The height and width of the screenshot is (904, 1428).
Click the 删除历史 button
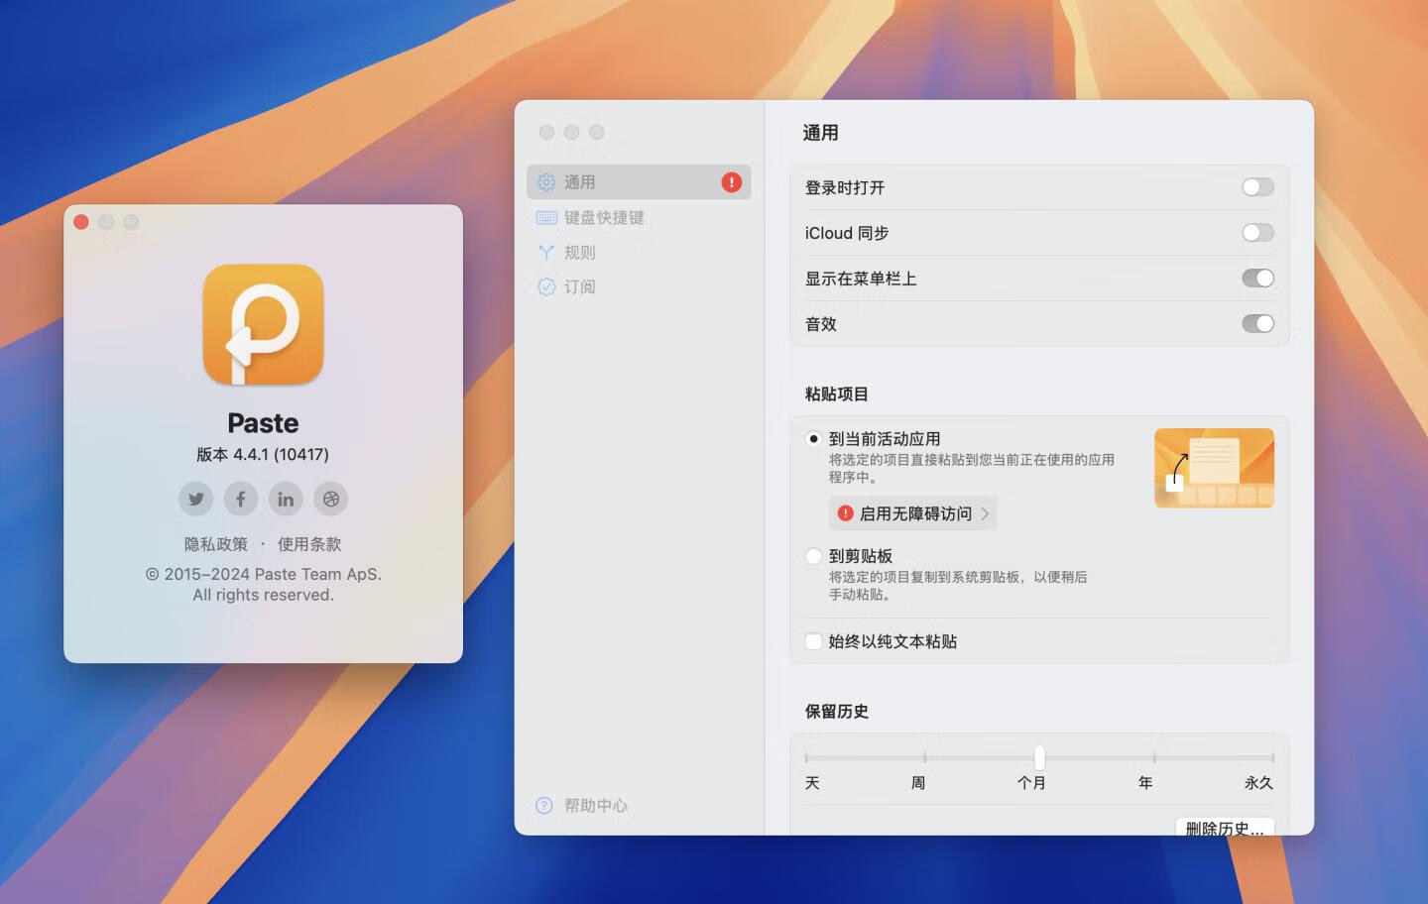coord(1224,829)
